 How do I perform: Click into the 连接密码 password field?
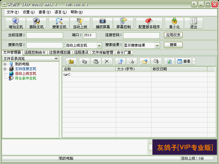[141, 35]
